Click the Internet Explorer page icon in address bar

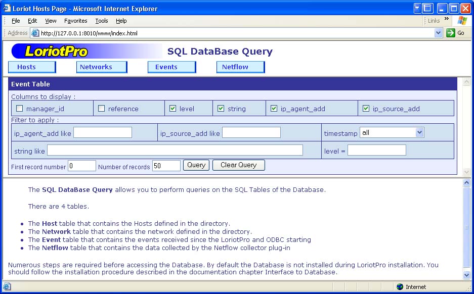click(35, 33)
